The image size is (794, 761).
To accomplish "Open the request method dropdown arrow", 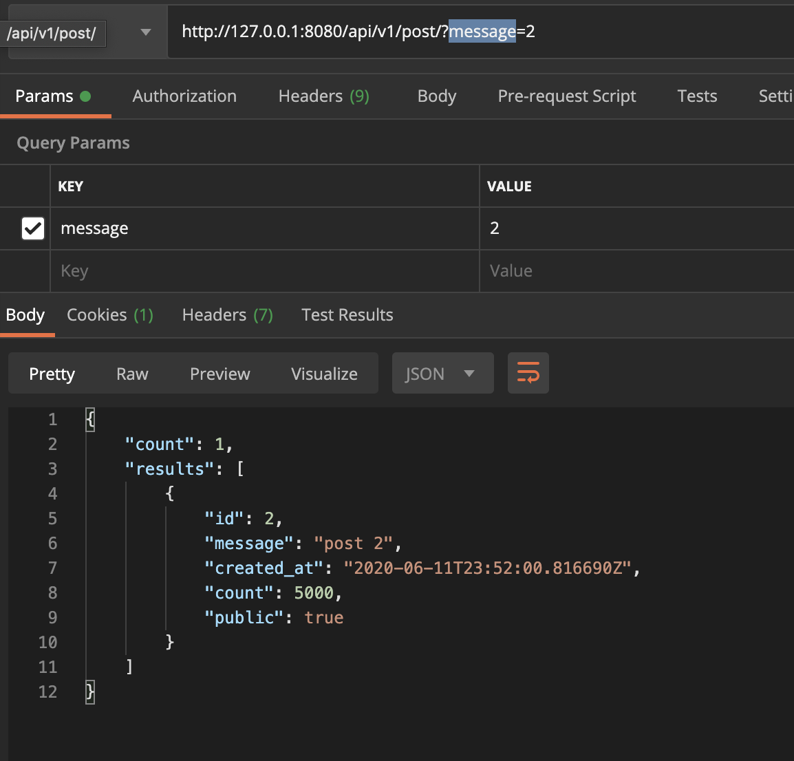I will coord(146,32).
